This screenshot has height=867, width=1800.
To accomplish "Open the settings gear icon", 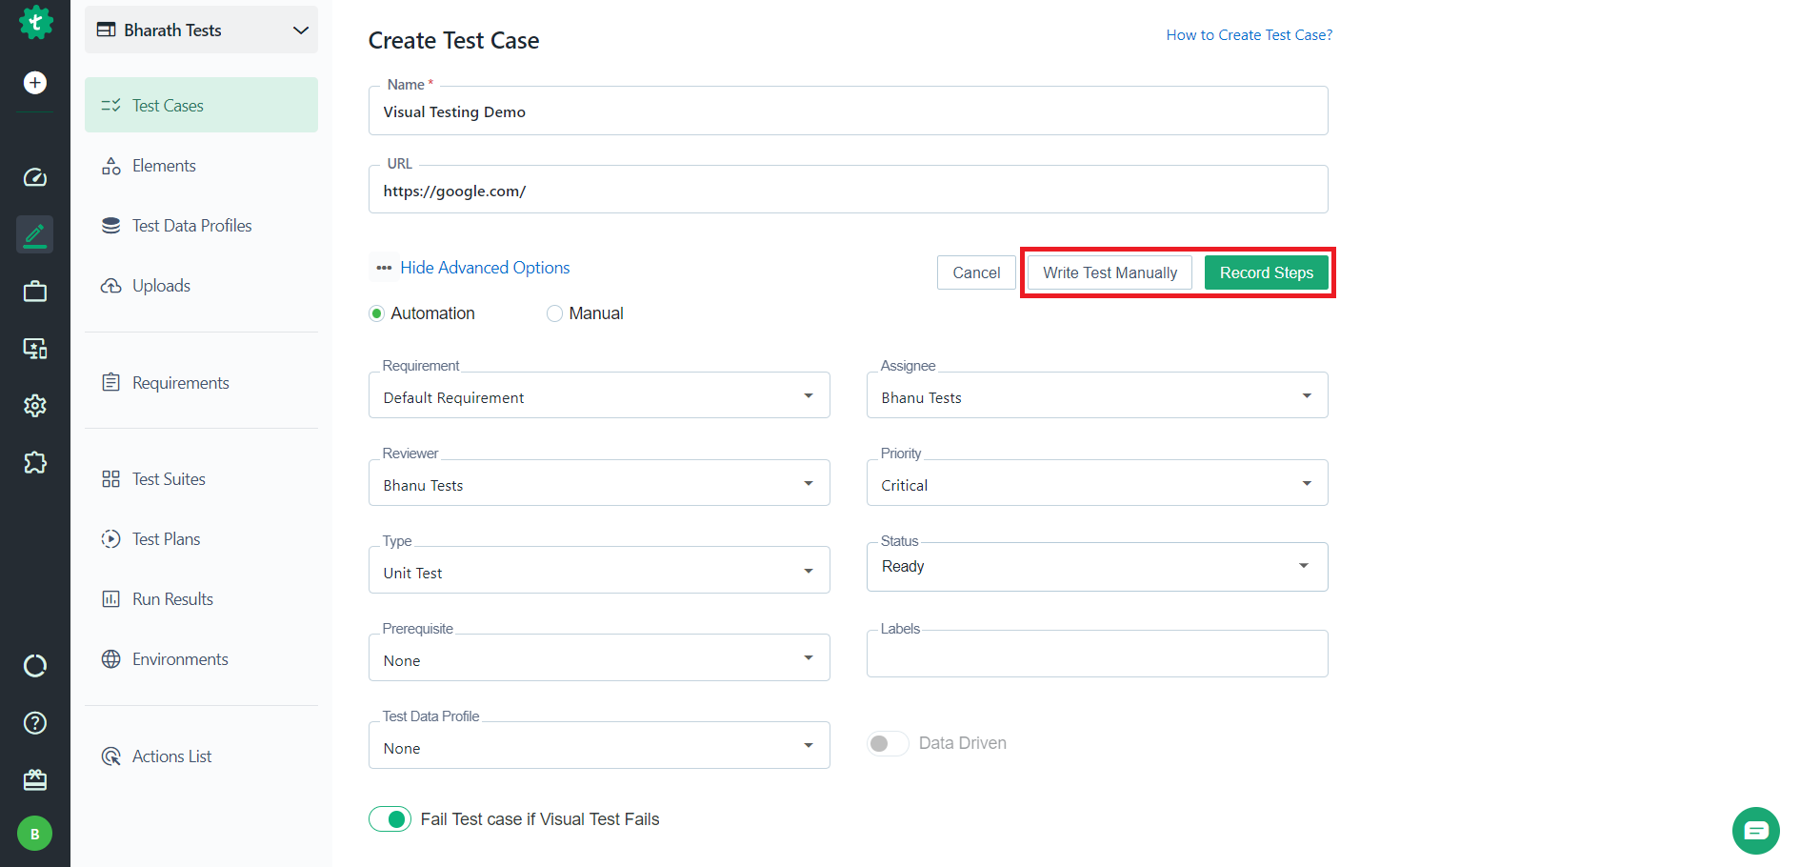I will tap(35, 406).
